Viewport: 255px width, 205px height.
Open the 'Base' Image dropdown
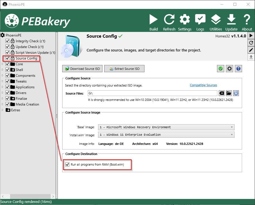pos(166,127)
